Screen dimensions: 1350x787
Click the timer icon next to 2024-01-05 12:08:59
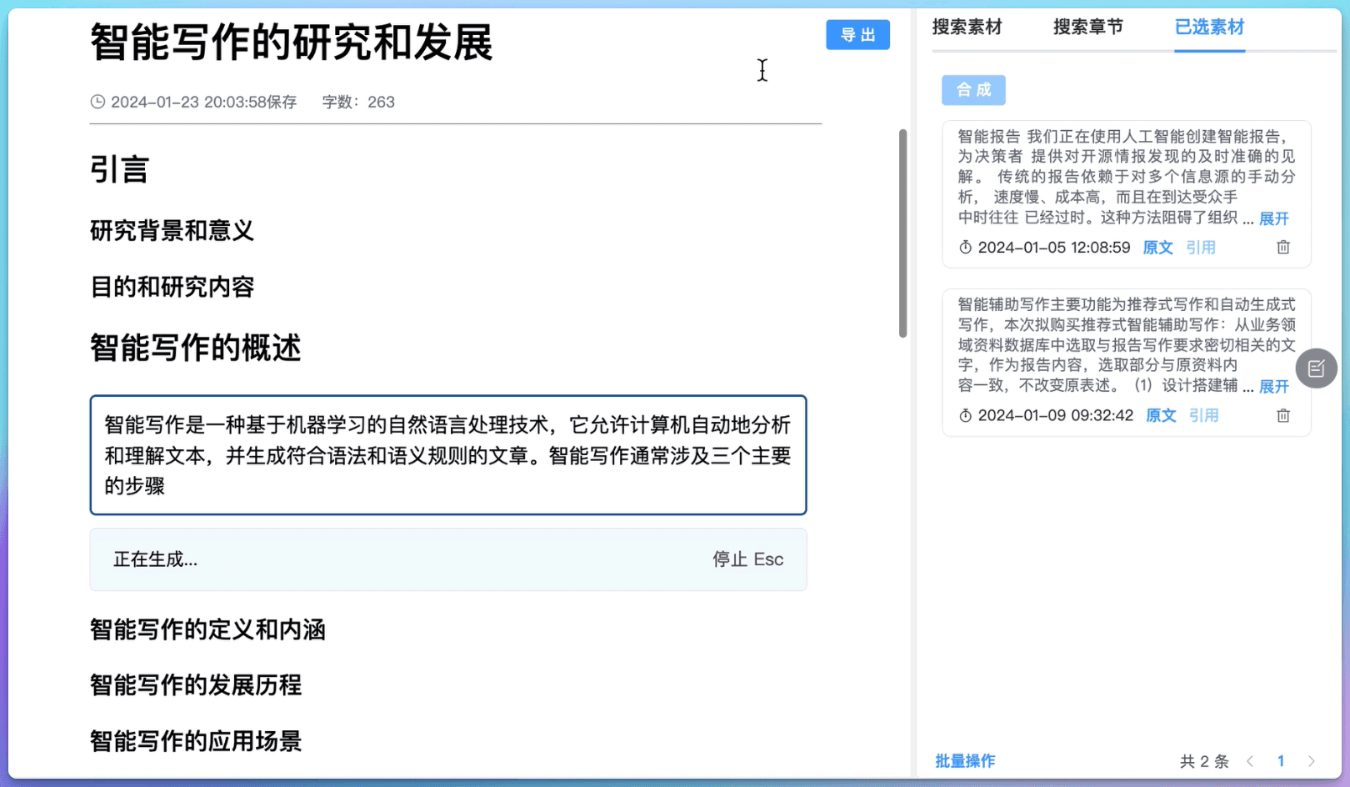pyautogui.click(x=965, y=248)
